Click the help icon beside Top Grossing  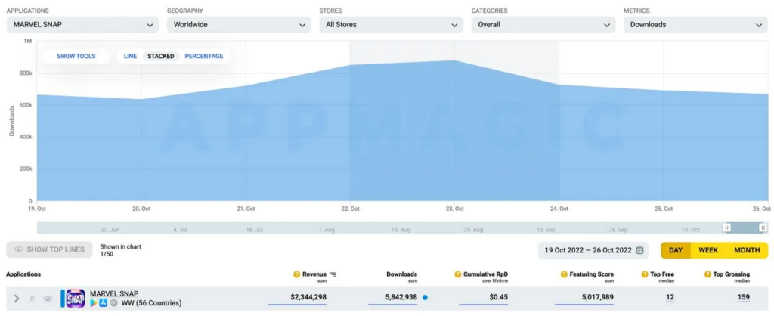[708, 274]
